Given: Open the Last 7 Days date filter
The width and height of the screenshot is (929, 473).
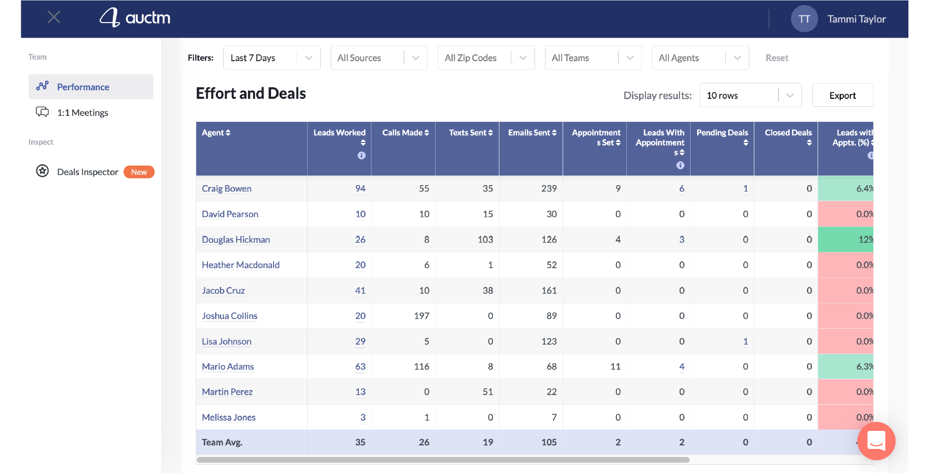Looking at the screenshot, I should [x=272, y=58].
